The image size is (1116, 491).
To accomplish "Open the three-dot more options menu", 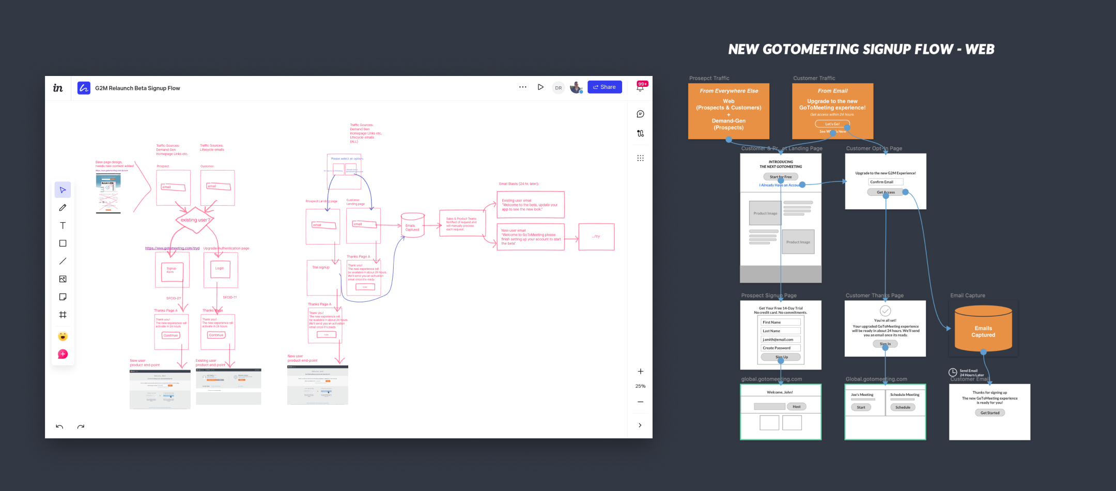I will [523, 87].
